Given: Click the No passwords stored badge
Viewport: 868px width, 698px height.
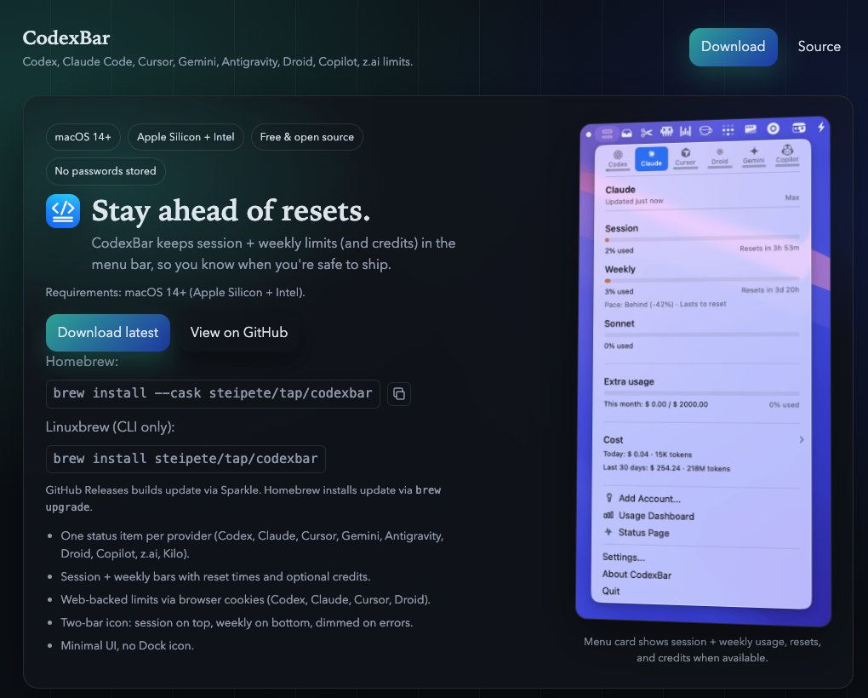Looking at the screenshot, I should 106,171.
